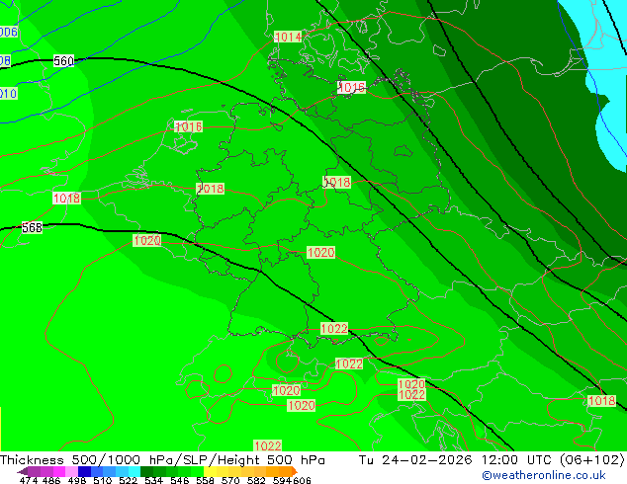The width and height of the screenshot is (627, 484).
Task: Pick the bright yellow legend swatch at 558
Action: pos(210,471)
